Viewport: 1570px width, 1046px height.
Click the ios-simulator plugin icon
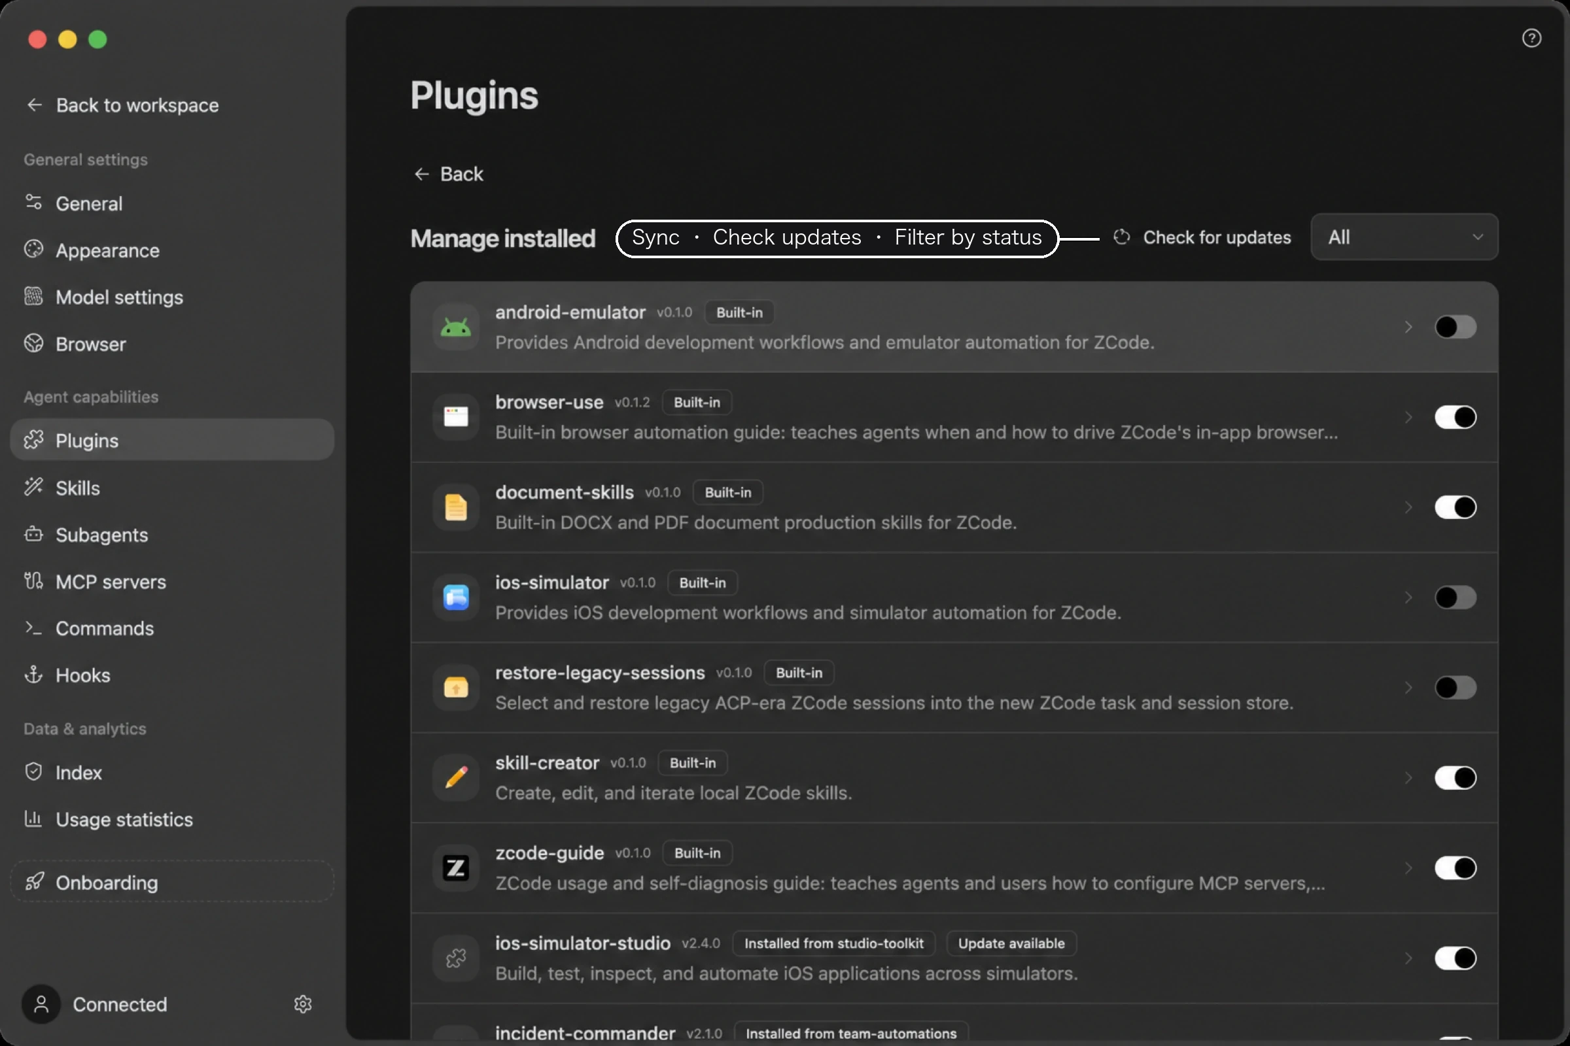tap(456, 597)
